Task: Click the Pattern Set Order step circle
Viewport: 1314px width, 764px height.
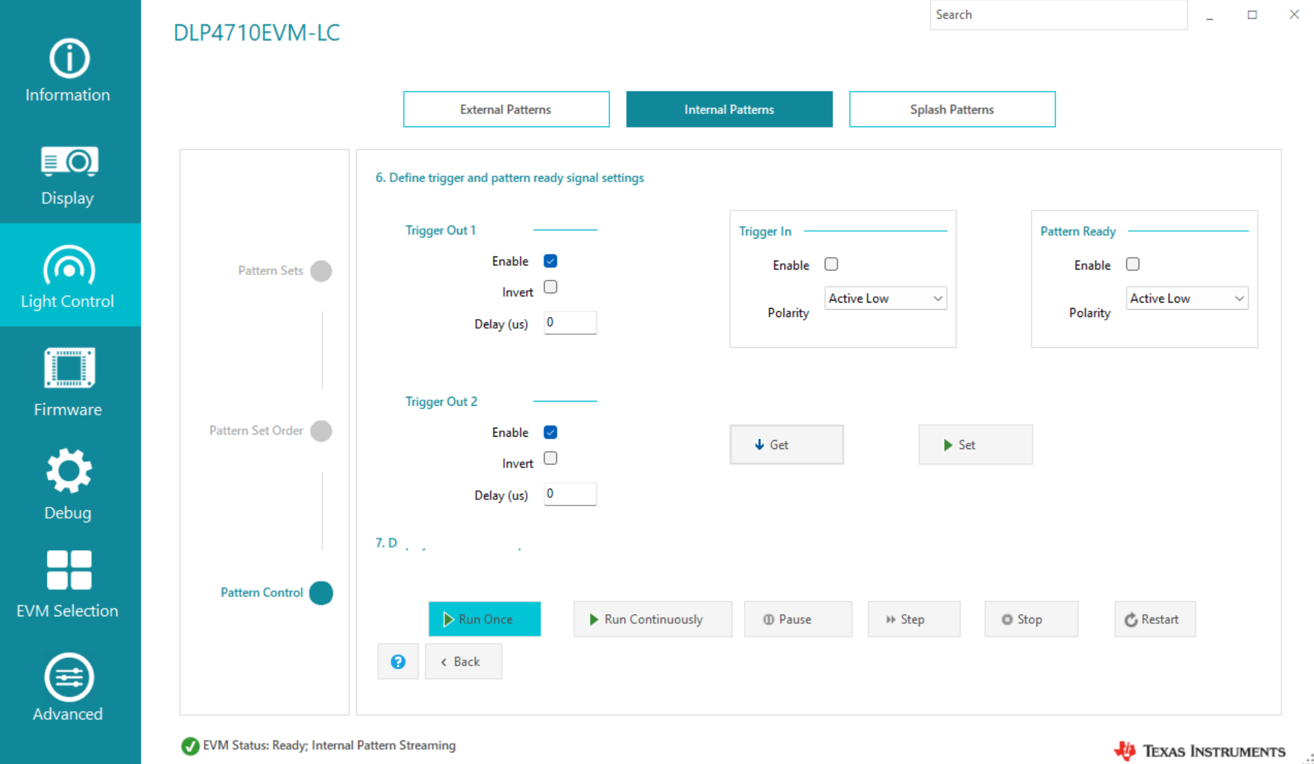Action: point(321,431)
